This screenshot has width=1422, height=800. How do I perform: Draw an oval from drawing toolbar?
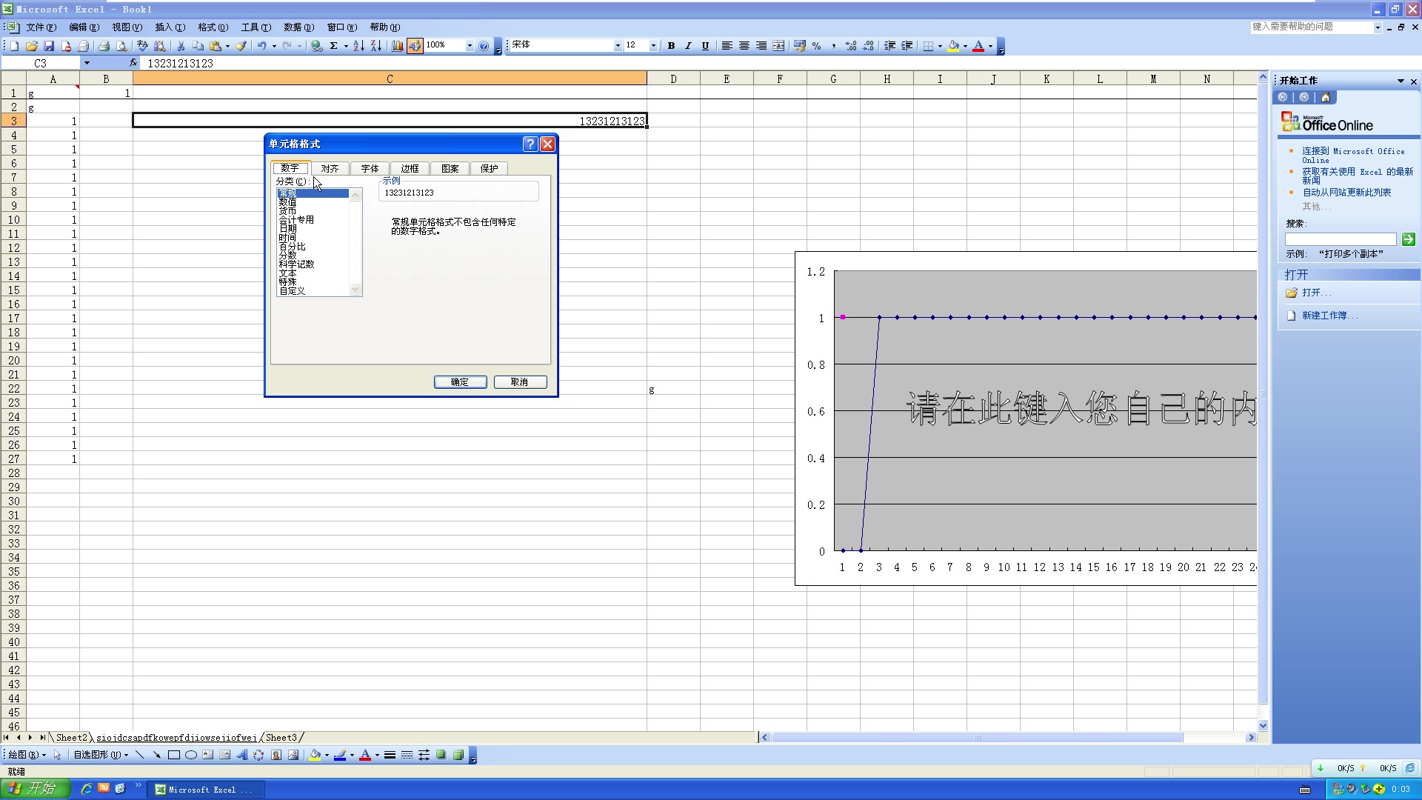click(191, 756)
